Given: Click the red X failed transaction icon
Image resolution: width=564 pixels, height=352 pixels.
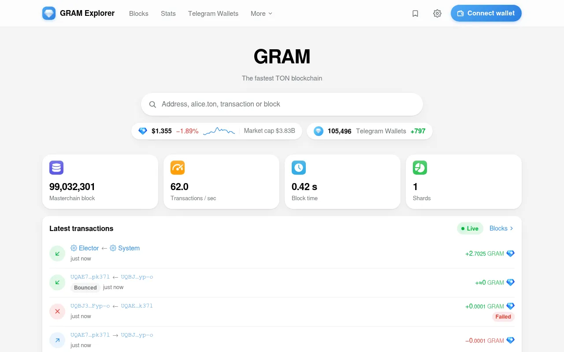Looking at the screenshot, I should 57,312.
